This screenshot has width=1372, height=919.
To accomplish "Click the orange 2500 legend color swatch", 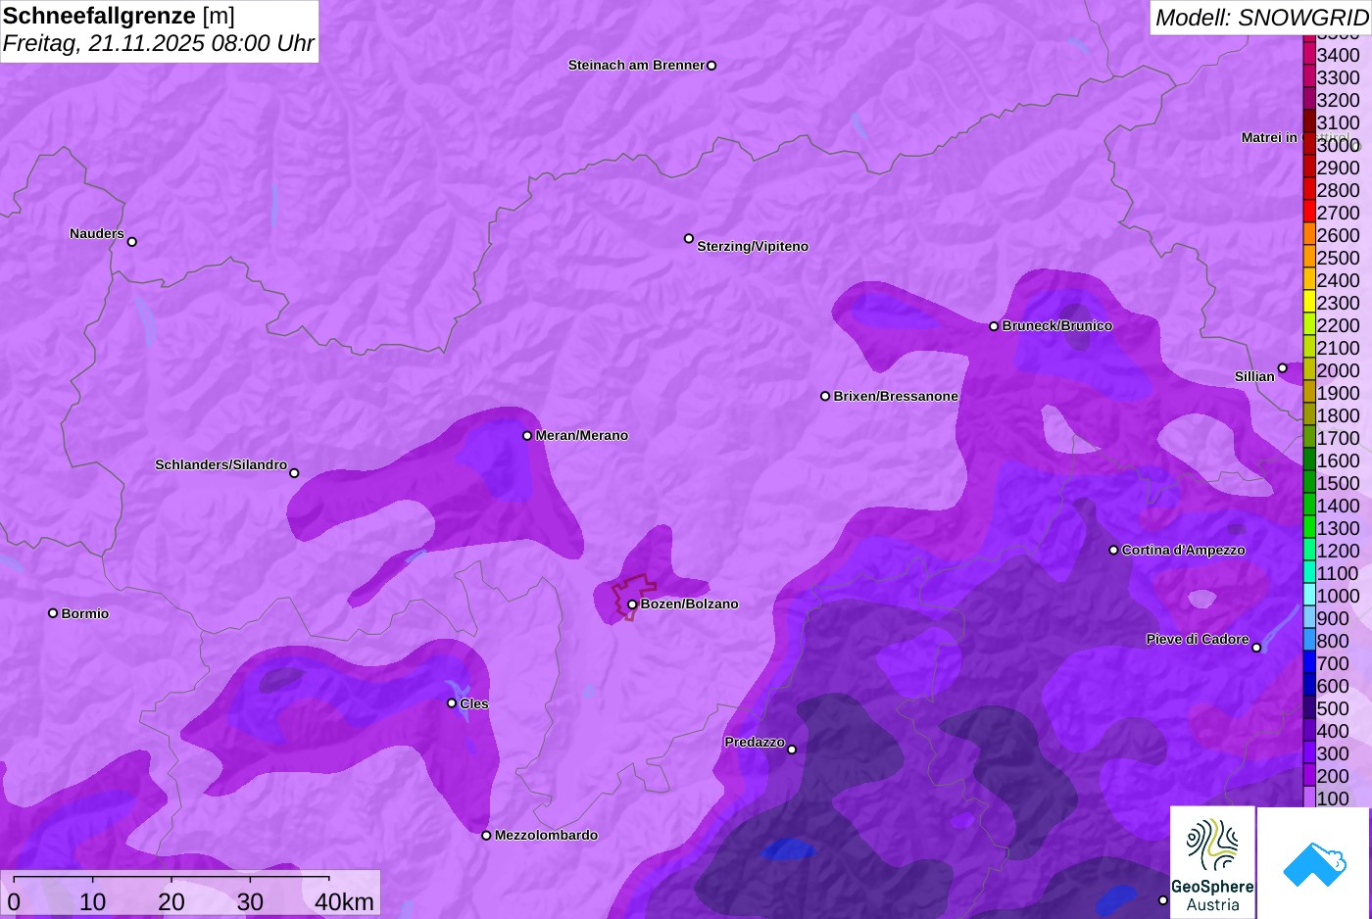I will point(1309,257).
